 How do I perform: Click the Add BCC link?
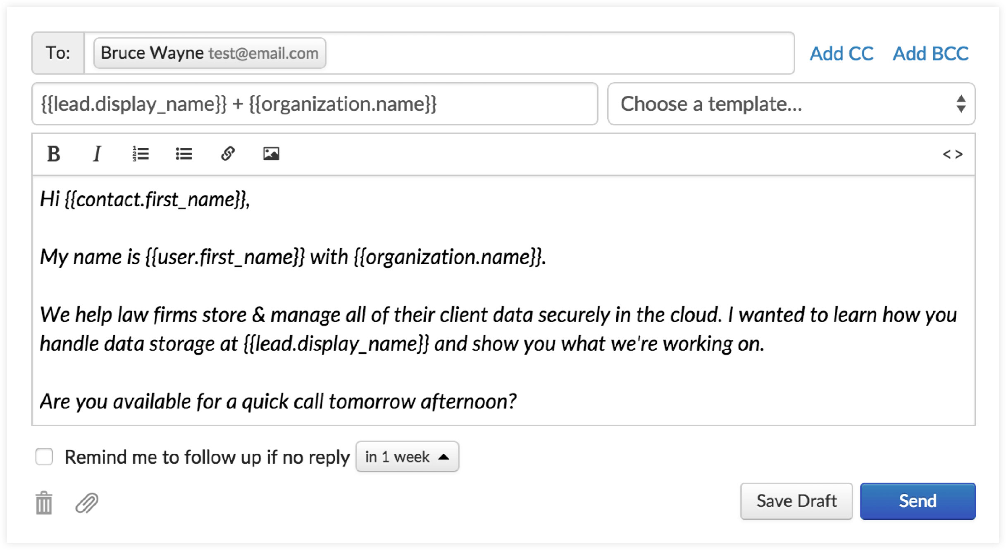point(930,54)
